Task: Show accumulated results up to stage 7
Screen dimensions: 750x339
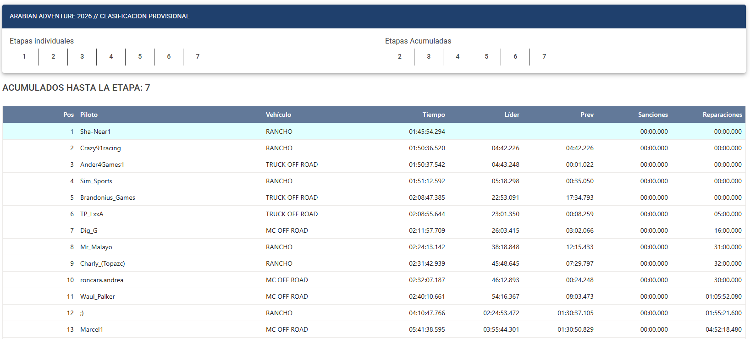Action: pos(544,57)
